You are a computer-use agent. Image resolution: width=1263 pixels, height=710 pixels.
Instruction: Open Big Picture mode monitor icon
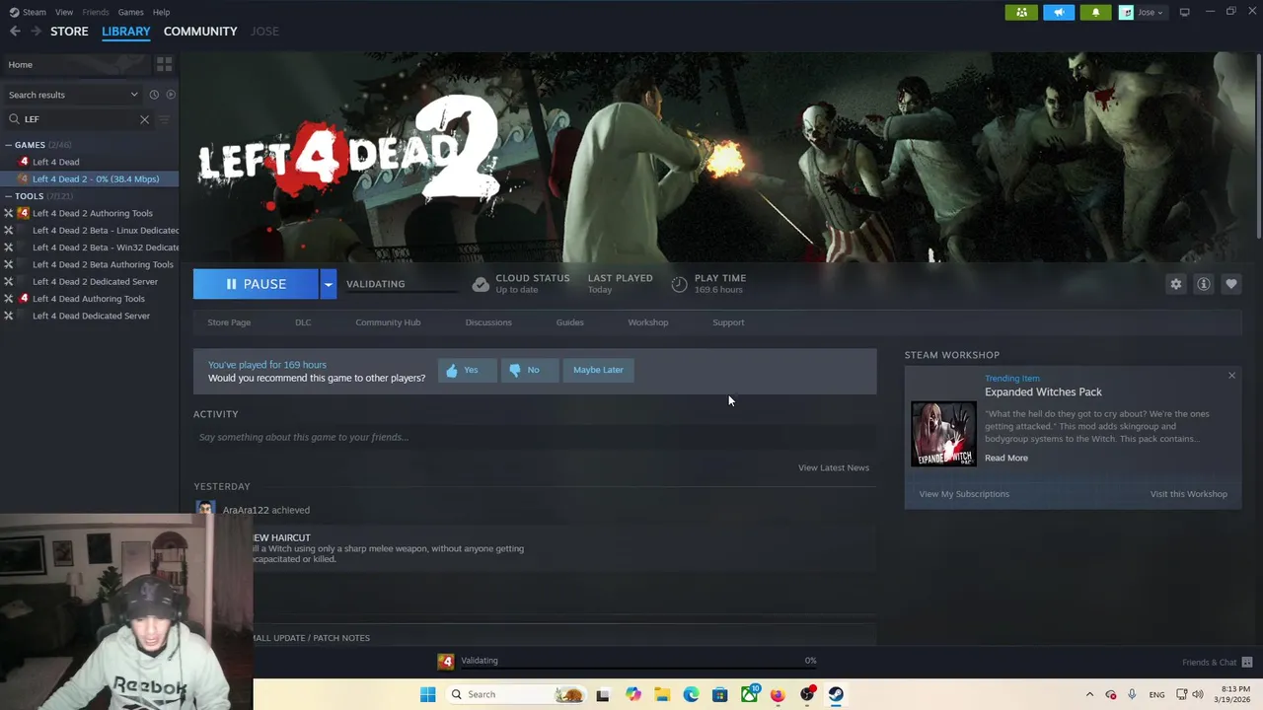(x=1184, y=12)
